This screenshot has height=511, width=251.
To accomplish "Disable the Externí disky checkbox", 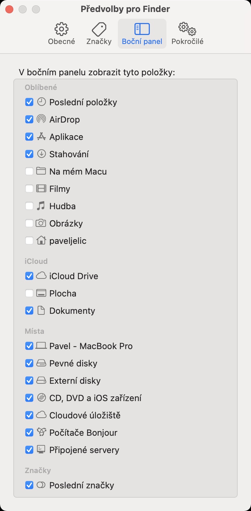I will 29,380.
